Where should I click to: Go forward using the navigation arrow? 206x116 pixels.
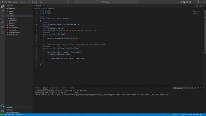click(72, 2)
